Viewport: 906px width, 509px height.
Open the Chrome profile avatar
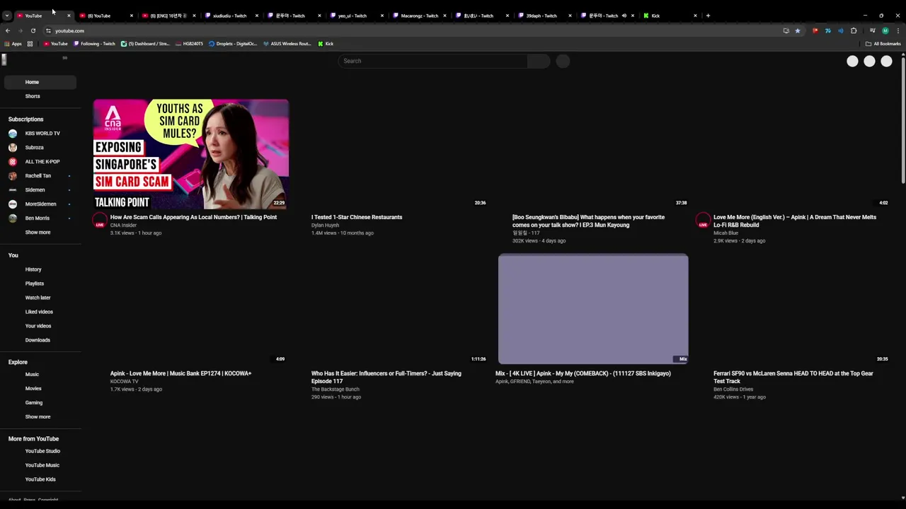coord(885,30)
